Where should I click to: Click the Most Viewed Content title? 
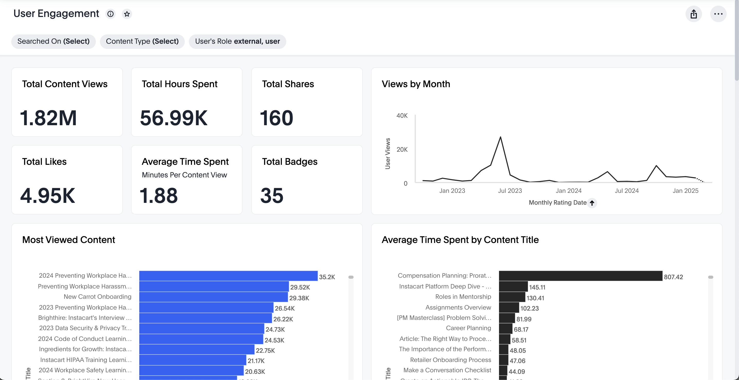69,240
